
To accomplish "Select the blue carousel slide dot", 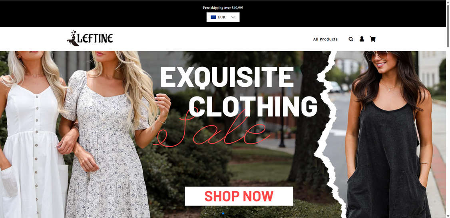I will [223, 214].
